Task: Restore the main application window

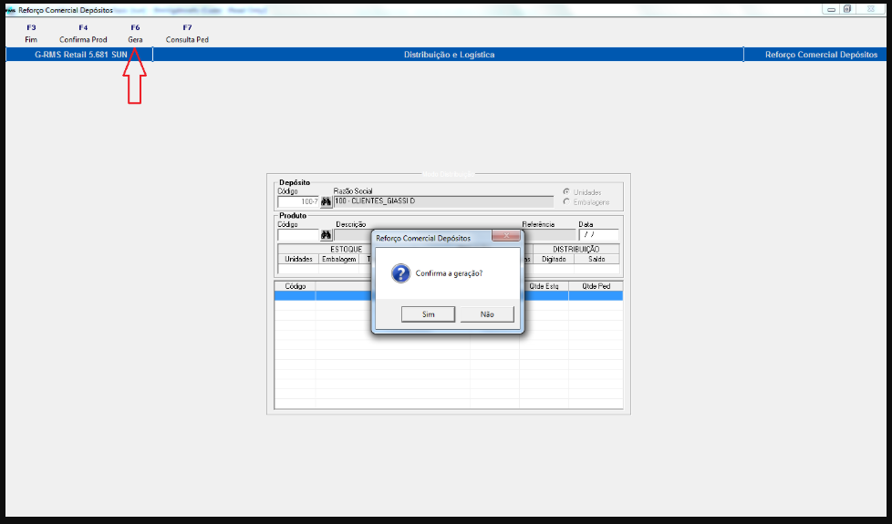Action: (x=847, y=10)
